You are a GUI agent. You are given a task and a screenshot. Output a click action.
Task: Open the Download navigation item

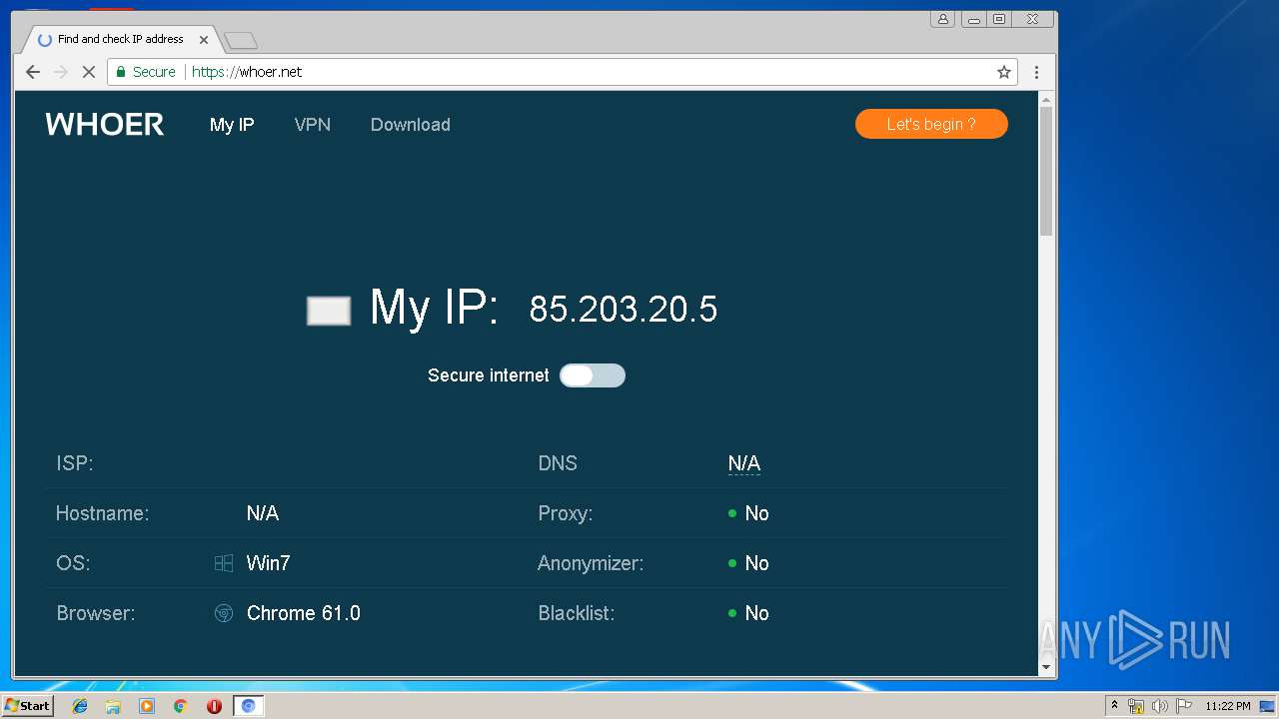pyautogui.click(x=411, y=125)
